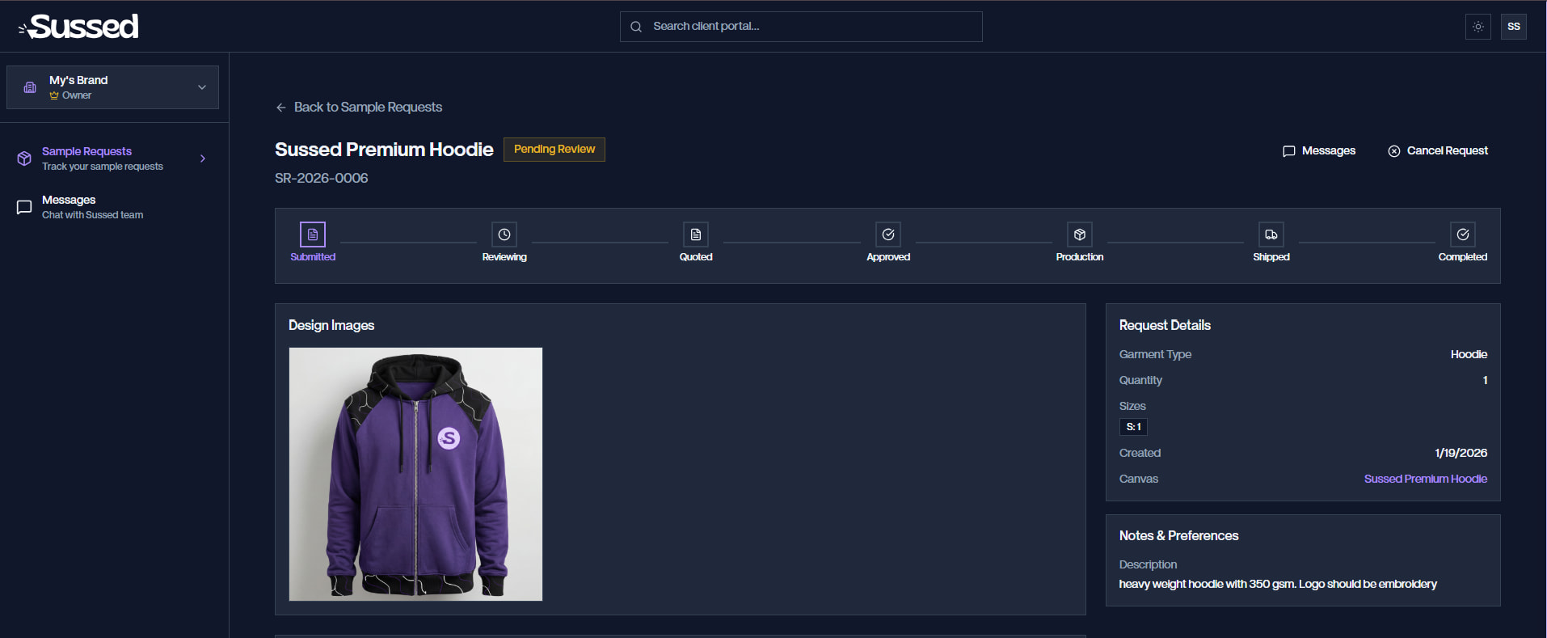Click the Reviewing clock icon
This screenshot has width=1547, height=638.
pyautogui.click(x=504, y=234)
